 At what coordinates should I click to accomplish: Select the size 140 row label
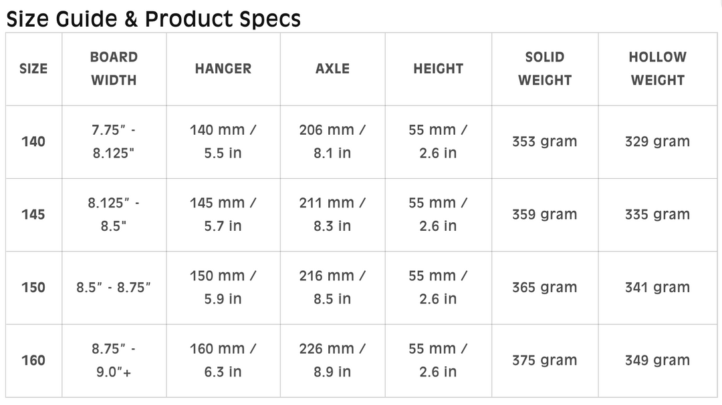(x=33, y=141)
